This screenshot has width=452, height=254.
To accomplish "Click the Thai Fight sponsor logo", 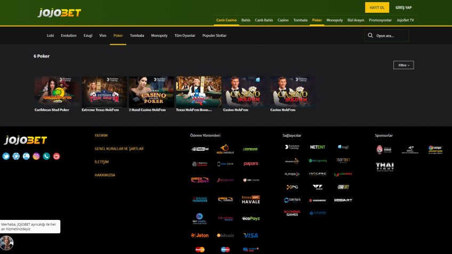I will (384, 167).
